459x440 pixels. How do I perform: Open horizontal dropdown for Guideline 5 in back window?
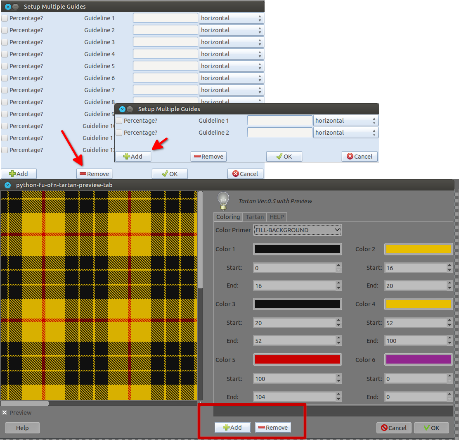click(231, 66)
